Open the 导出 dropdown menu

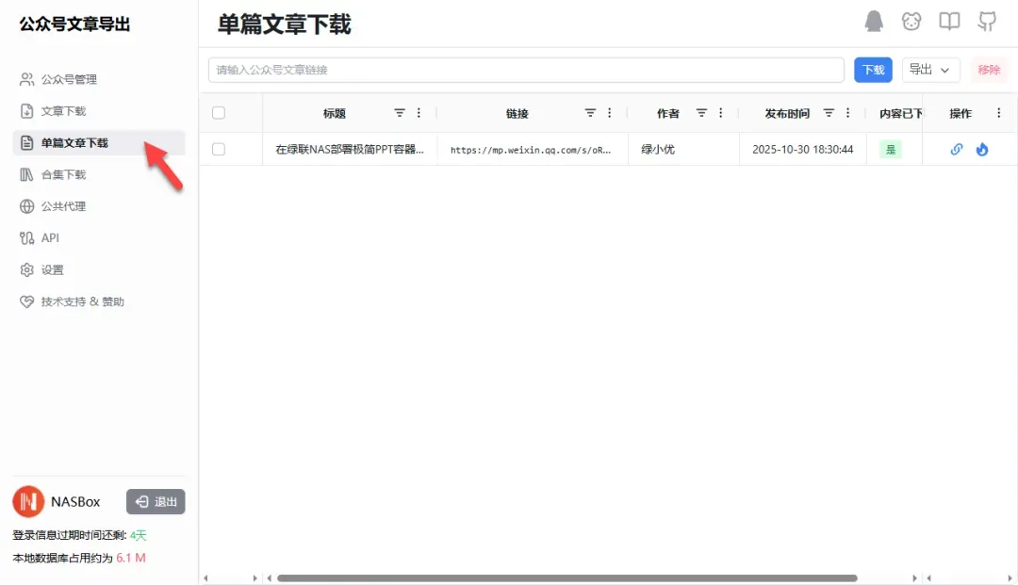tap(930, 70)
